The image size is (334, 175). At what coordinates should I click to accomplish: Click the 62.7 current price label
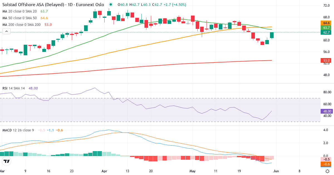[326, 32]
